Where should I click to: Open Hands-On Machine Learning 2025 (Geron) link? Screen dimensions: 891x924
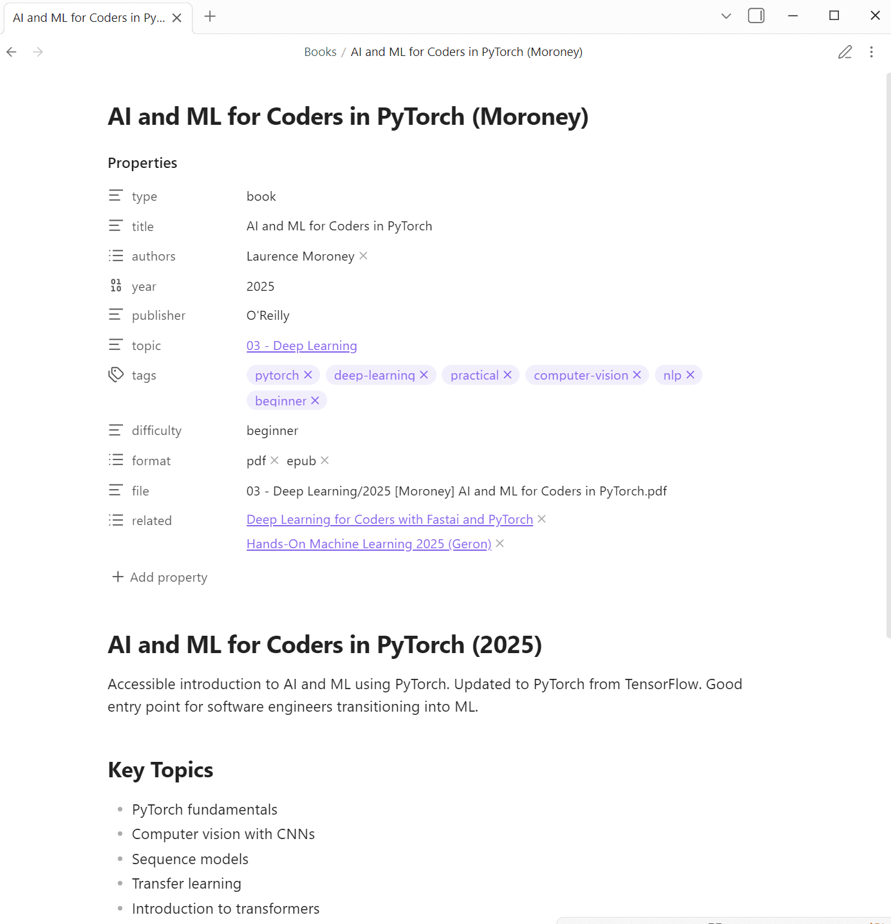(x=368, y=544)
